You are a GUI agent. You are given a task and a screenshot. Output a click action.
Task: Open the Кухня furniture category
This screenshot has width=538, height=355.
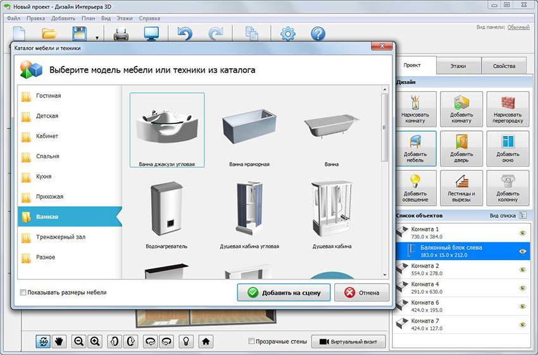pyautogui.click(x=44, y=177)
